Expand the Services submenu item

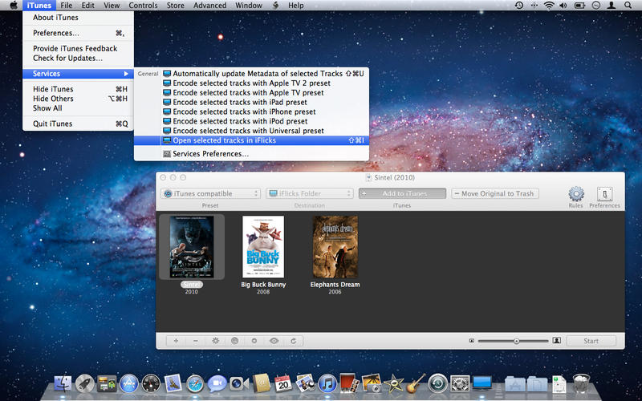[x=78, y=74]
